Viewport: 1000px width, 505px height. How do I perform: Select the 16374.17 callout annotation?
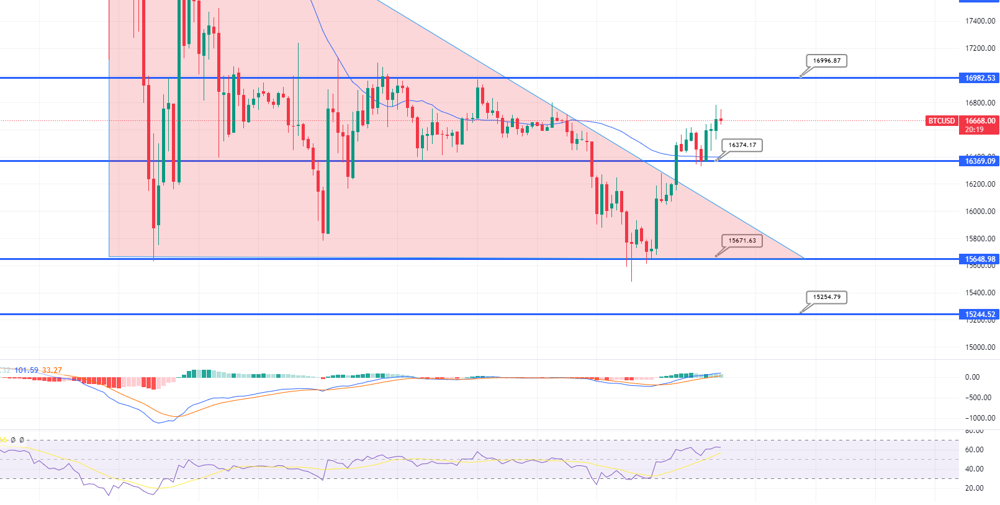coord(742,145)
